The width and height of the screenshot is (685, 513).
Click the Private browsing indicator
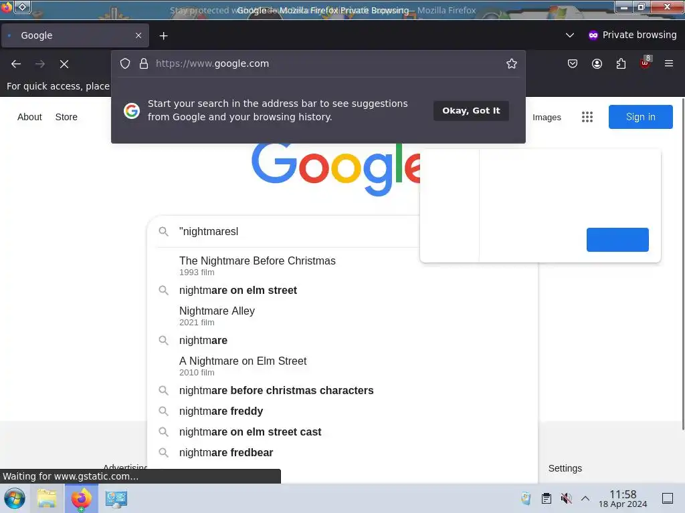(633, 35)
